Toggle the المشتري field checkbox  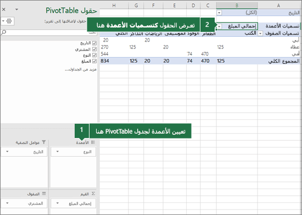(94, 49)
